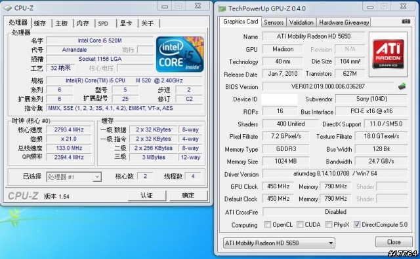Click the 450 MHz GPU Clock value
This screenshot has height=259, width=420.
point(278,186)
